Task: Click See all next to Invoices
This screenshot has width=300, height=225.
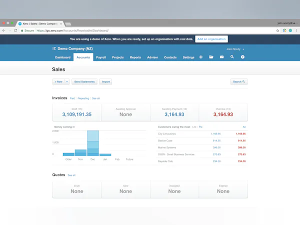Action: (96, 98)
